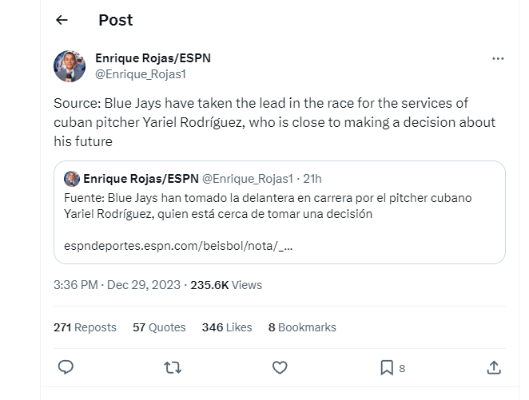
Task: Click the 235.6K Views count
Action: coord(226,284)
